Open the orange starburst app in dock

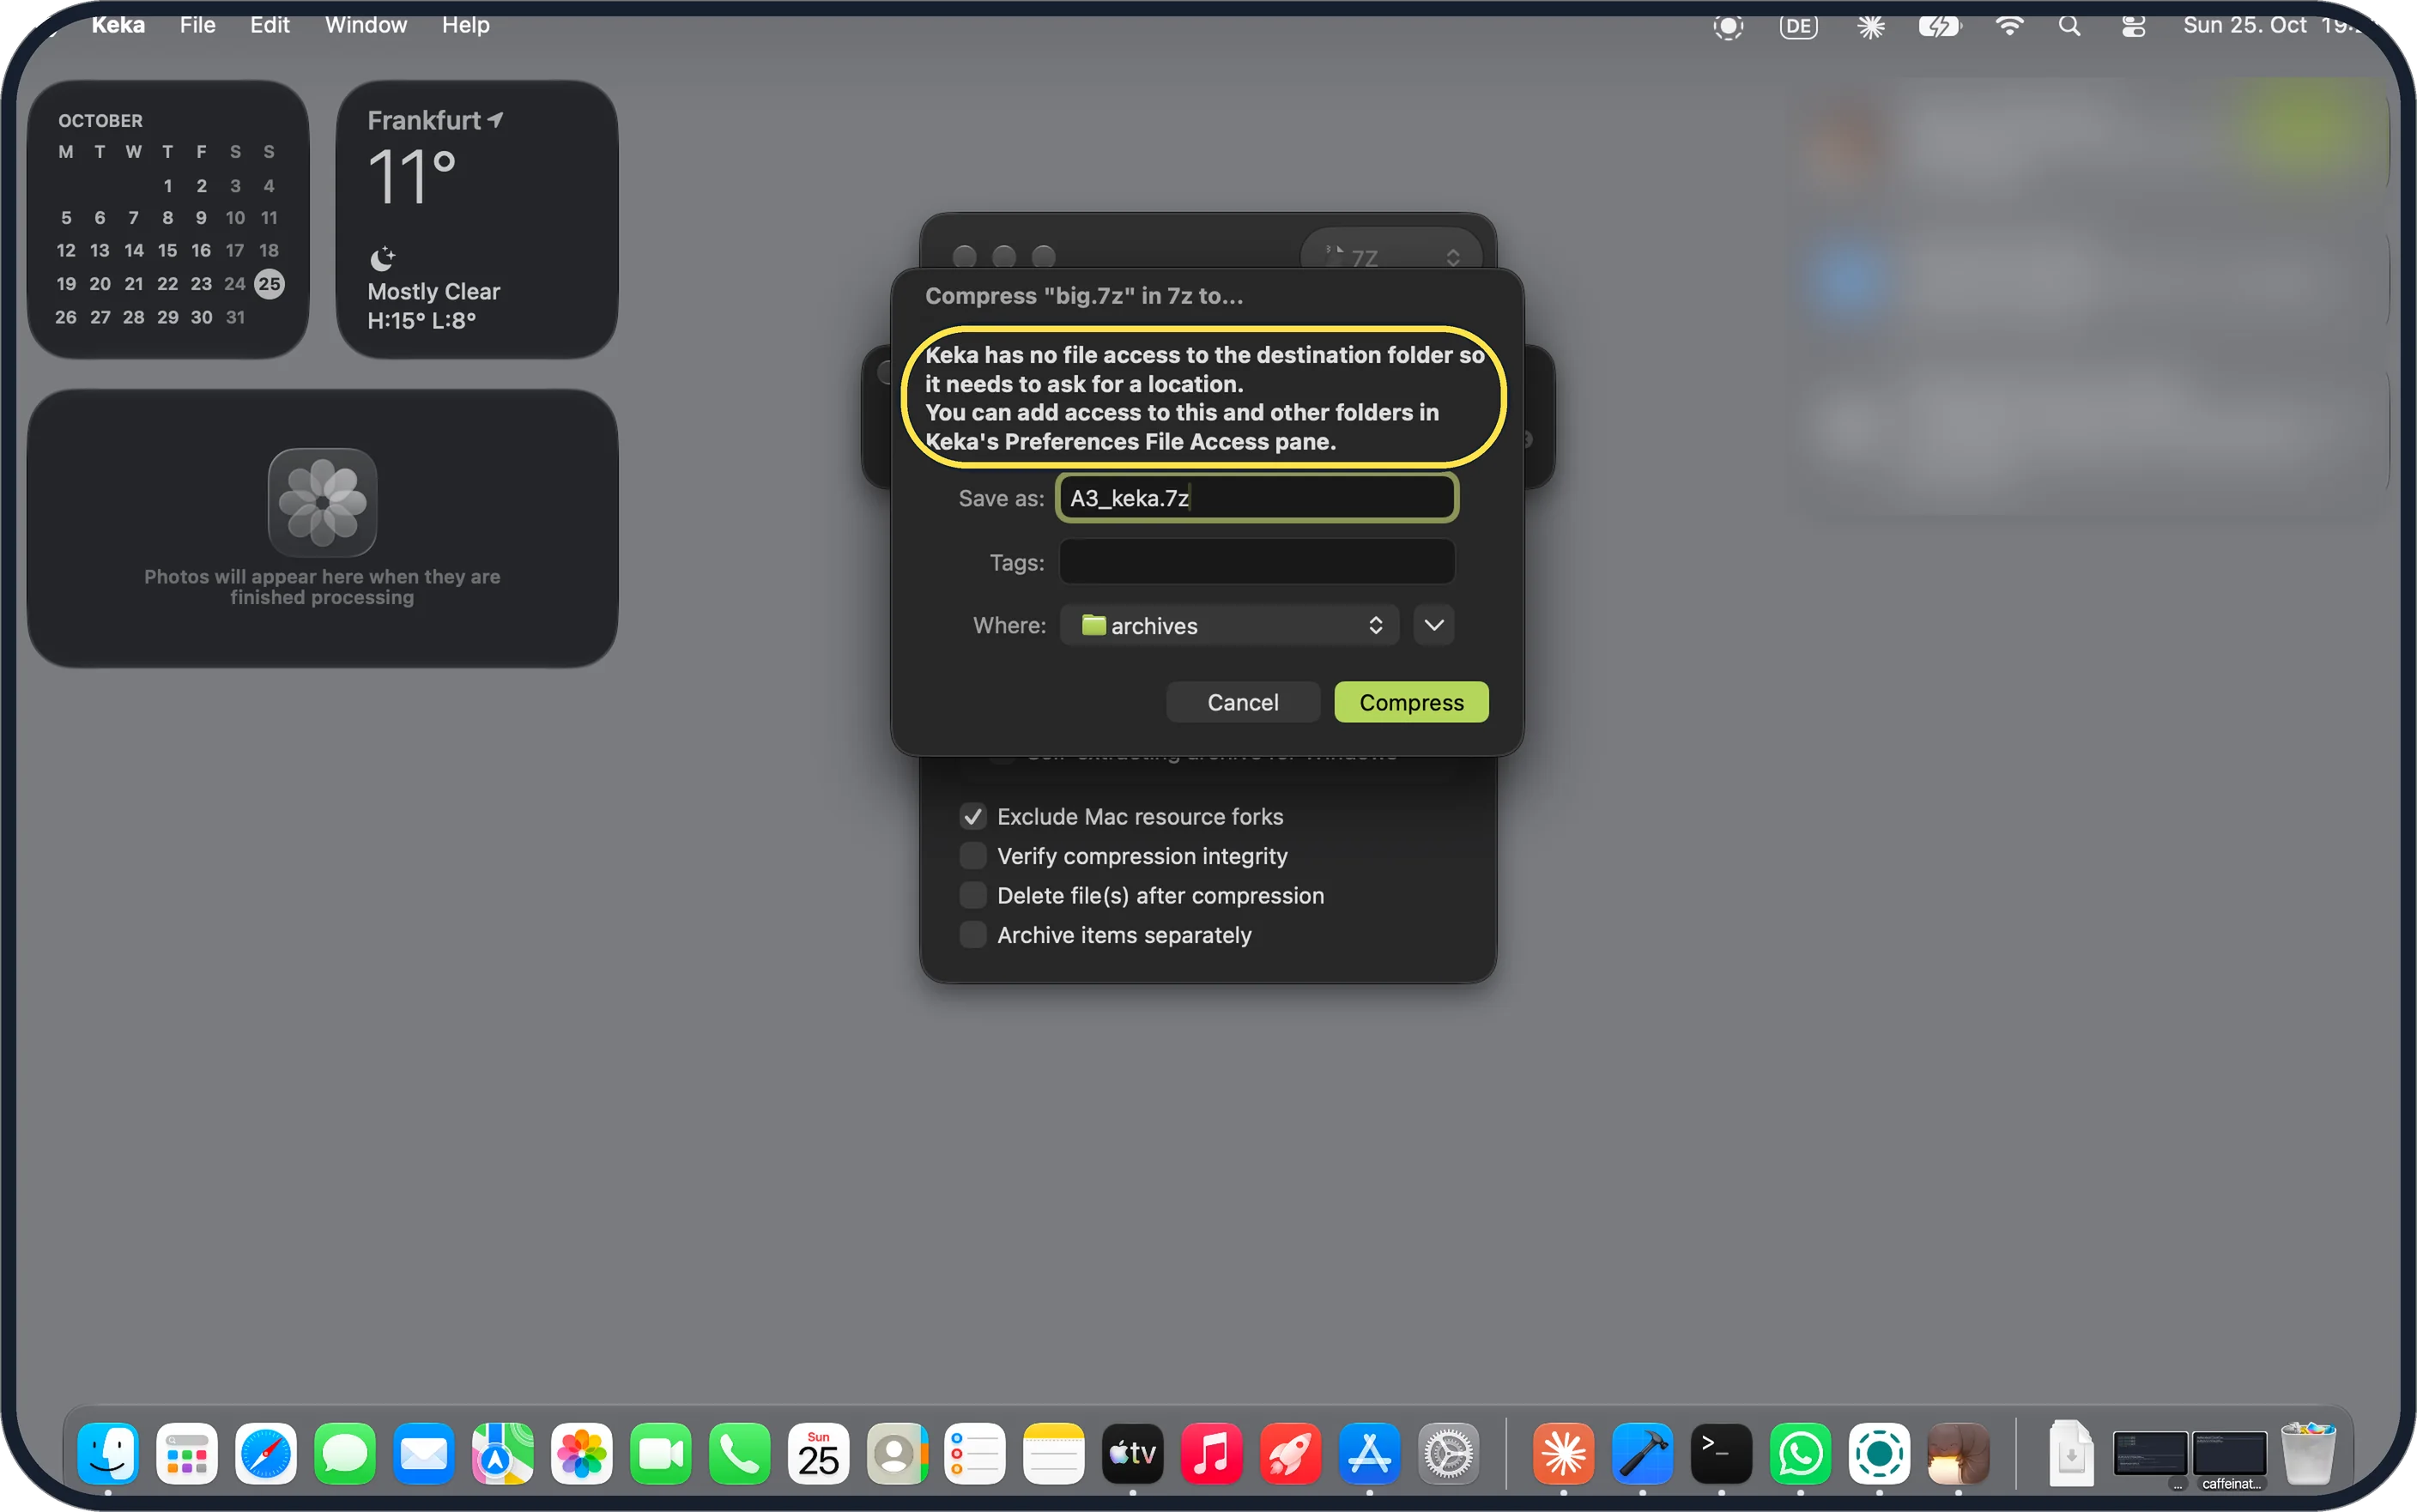click(x=1564, y=1453)
